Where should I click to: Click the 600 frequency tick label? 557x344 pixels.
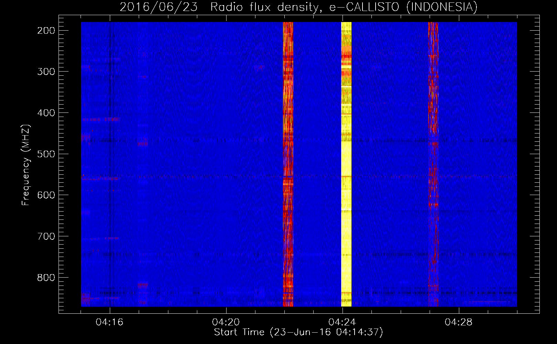pos(46,195)
